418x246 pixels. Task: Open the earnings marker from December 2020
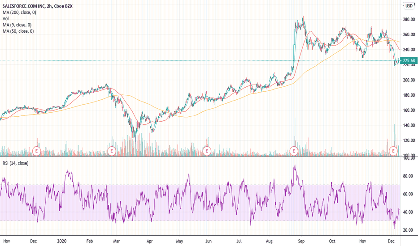[x=393, y=151]
